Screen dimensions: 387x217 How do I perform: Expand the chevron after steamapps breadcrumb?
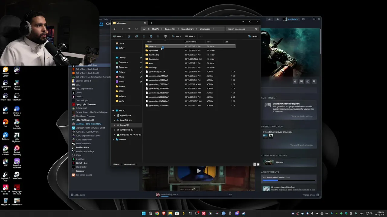213,29
